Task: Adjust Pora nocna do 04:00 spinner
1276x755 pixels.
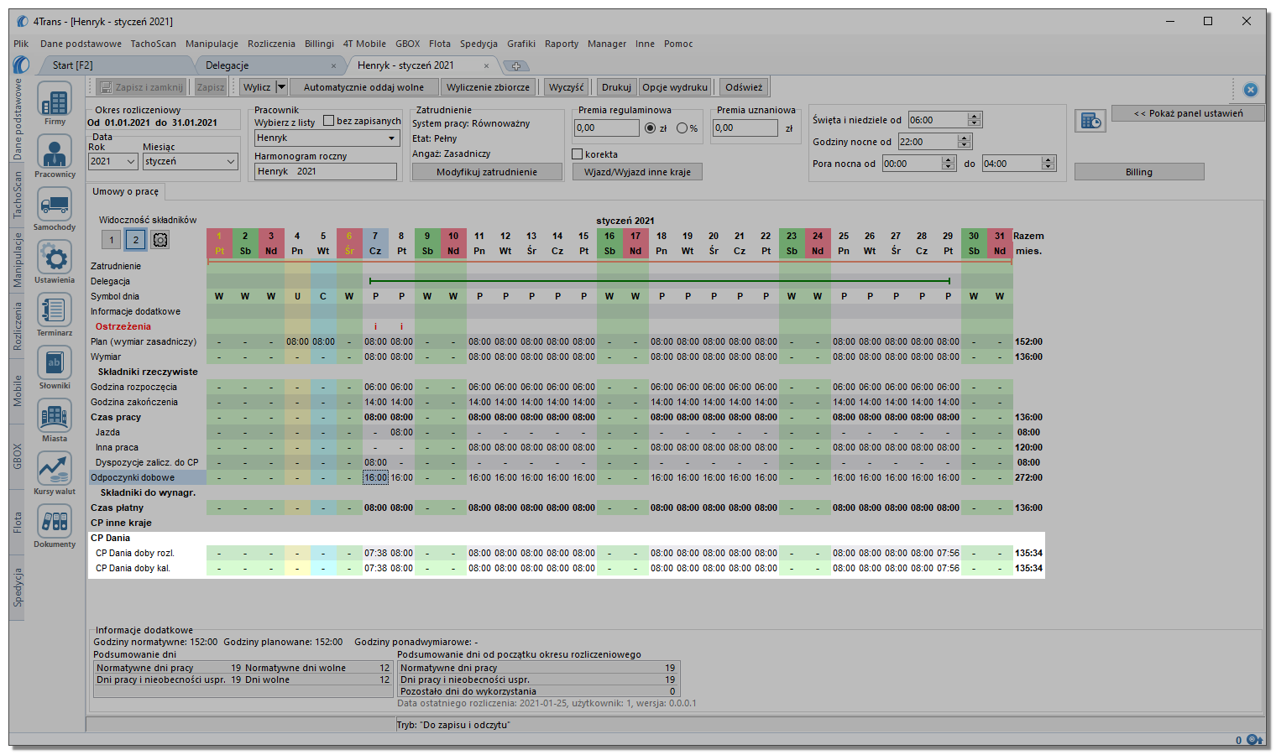Action: click(x=1049, y=164)
